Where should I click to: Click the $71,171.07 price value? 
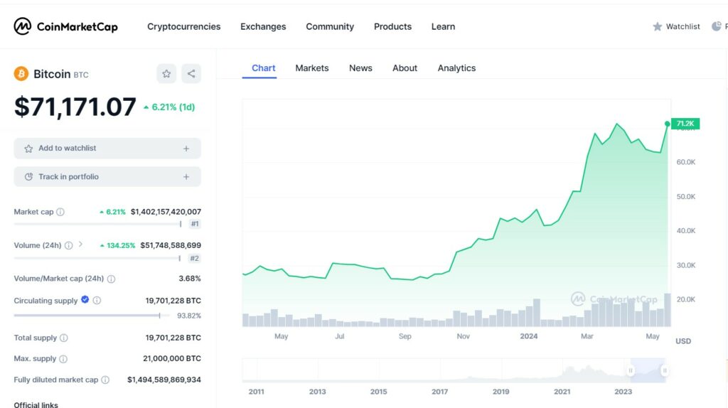[75, 107]
